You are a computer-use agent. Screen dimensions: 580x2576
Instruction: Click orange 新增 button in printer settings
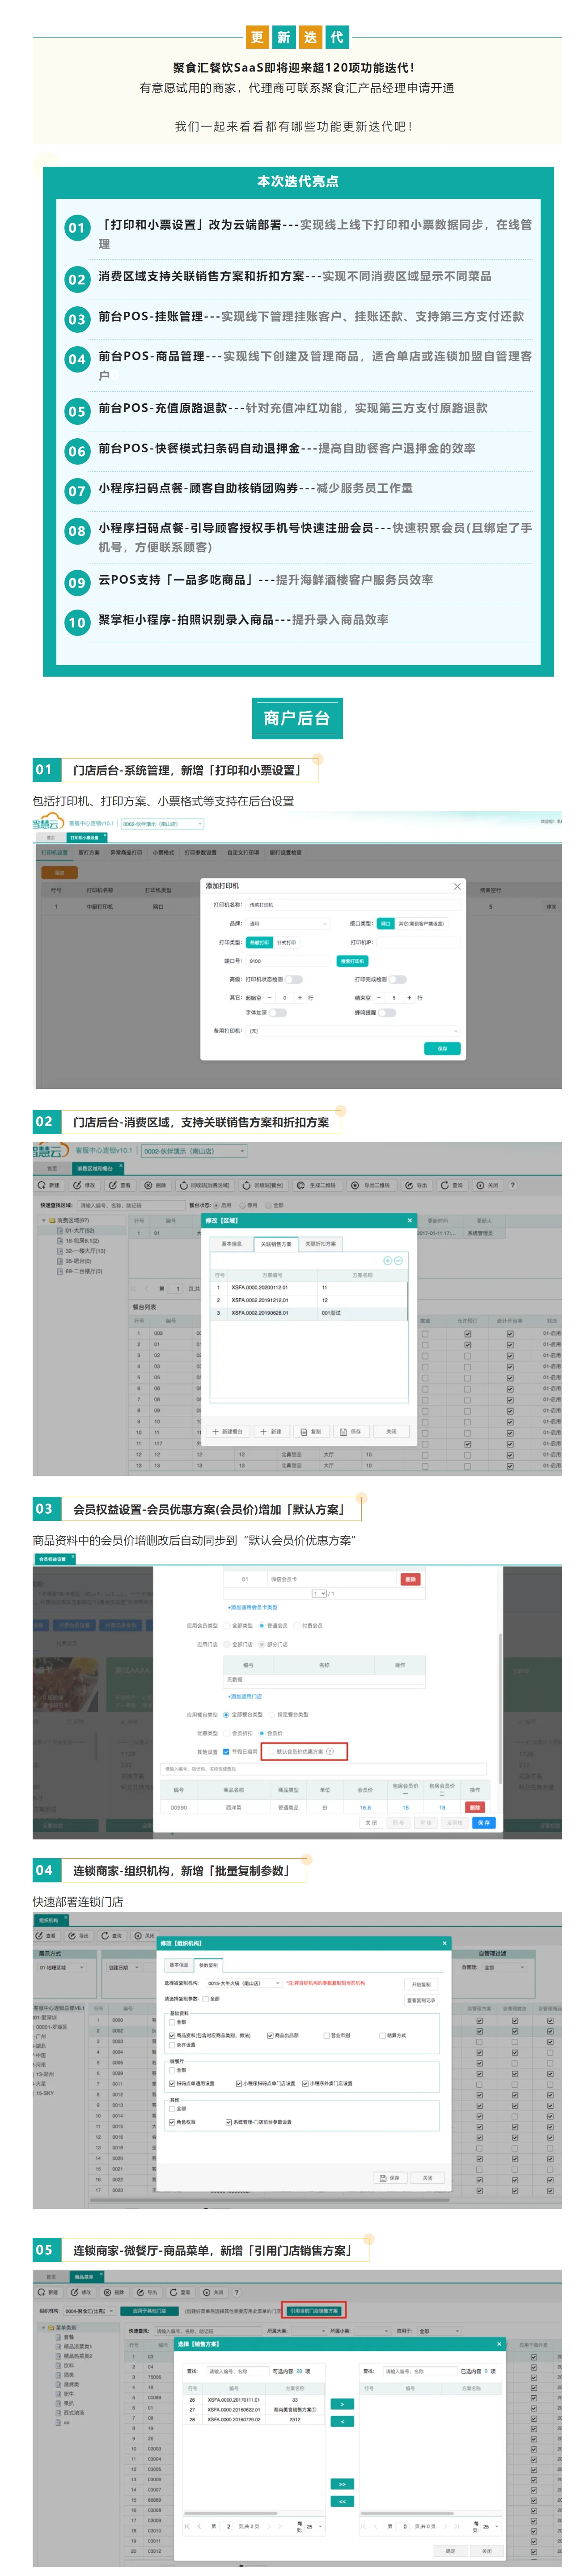(x=59, y=873)
